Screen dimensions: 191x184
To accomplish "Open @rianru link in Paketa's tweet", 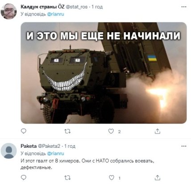I will tap(55, 154).
